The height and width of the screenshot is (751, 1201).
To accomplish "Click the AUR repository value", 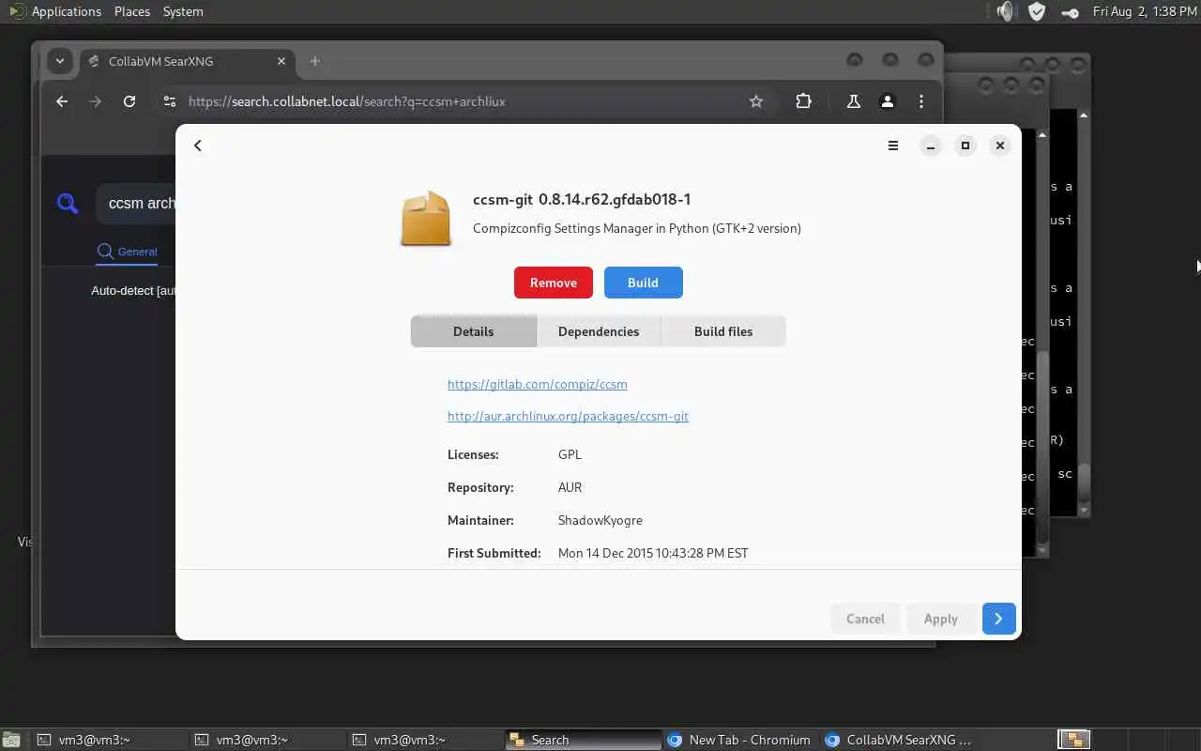I will 570,487.
